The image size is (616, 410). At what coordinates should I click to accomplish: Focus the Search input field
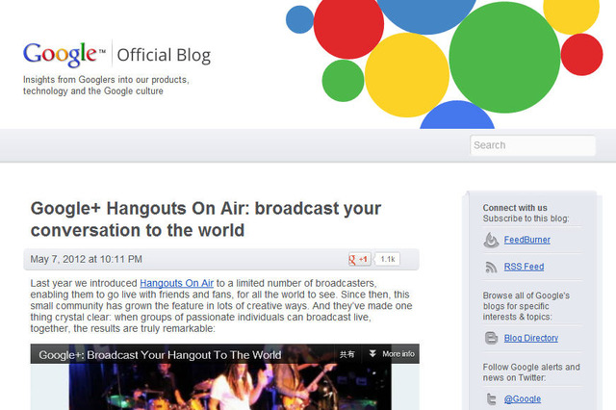532,145
